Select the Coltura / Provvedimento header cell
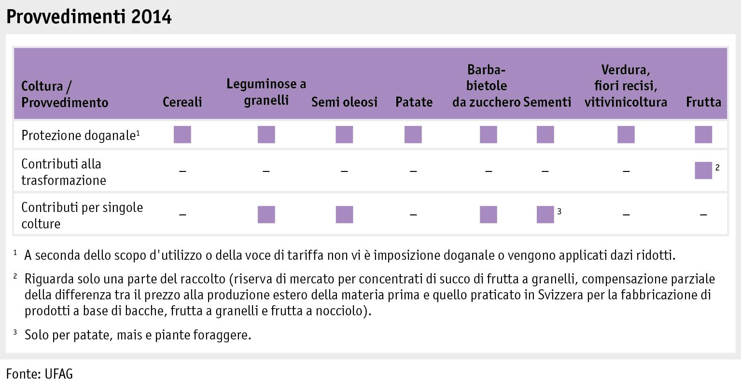 [65, 94]
